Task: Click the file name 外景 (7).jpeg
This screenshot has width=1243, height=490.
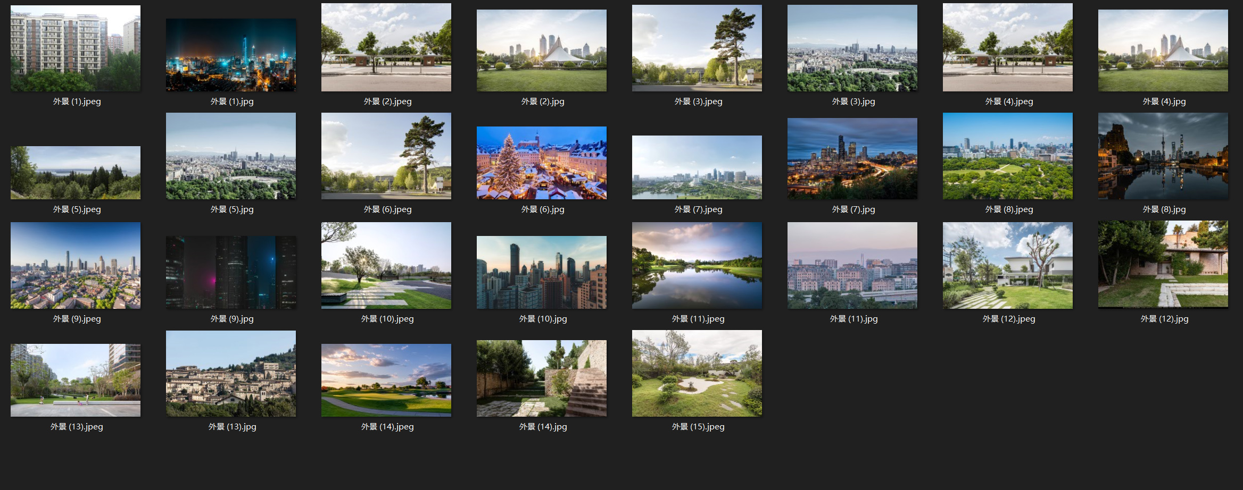Action: [698, 209]
